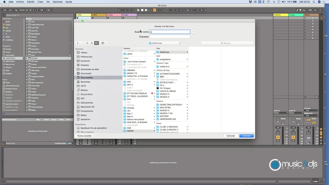The width and height of the screenshot is (329, 185).
Task: Start playback with the Play button
Action: (138, 10)
